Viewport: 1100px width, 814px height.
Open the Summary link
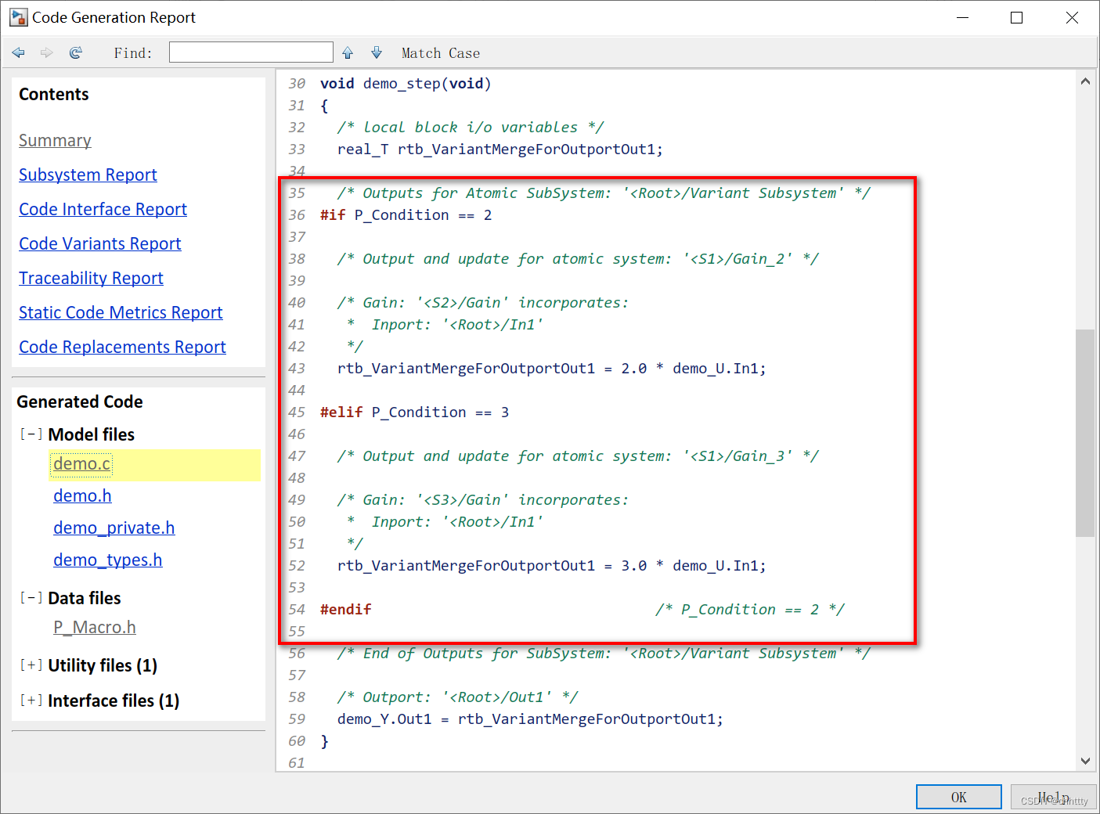55,141
